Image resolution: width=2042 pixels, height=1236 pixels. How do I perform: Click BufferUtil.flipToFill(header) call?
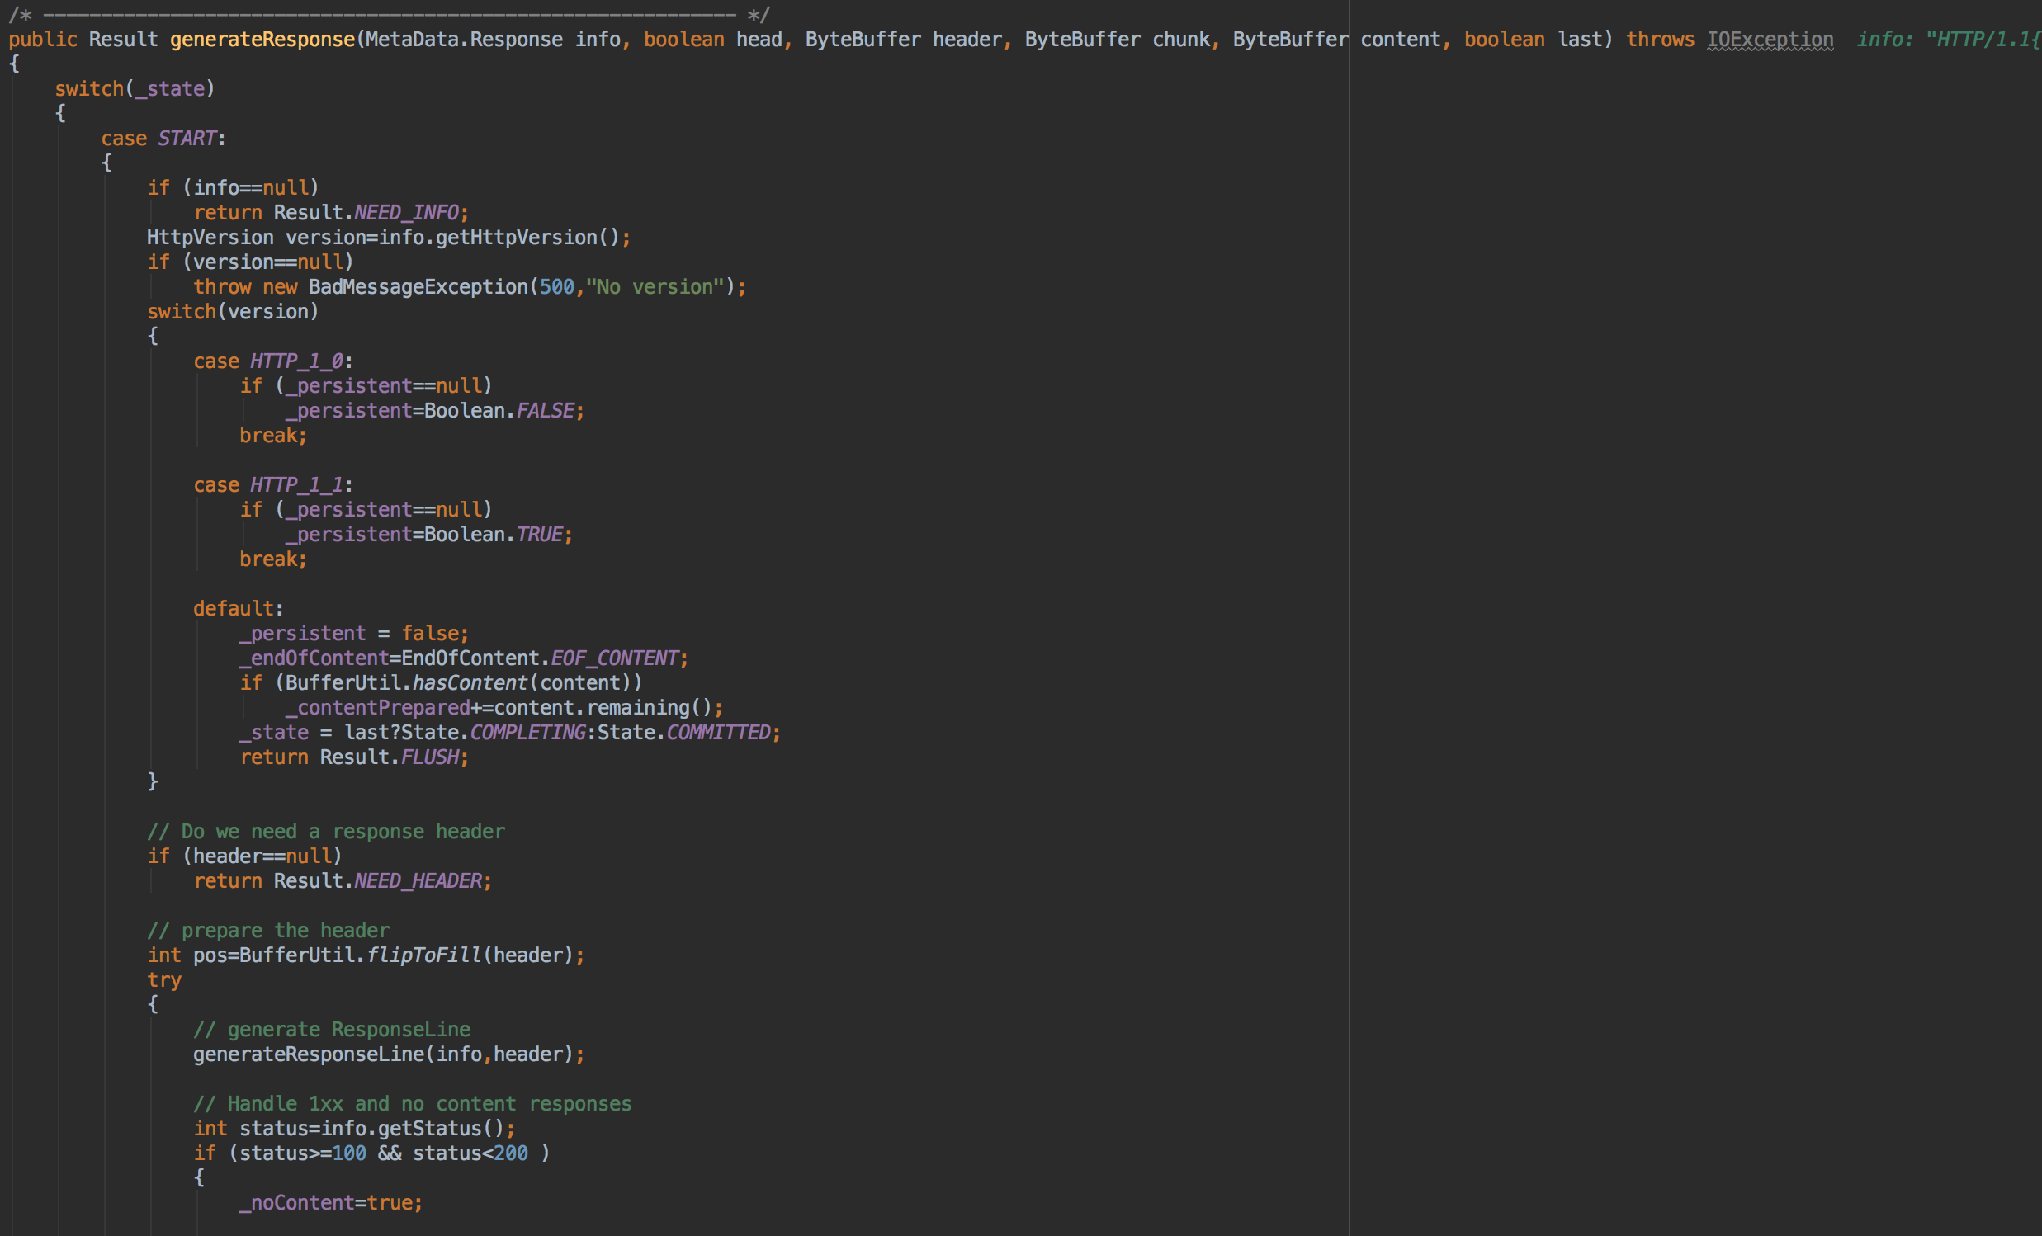point(406,956)
